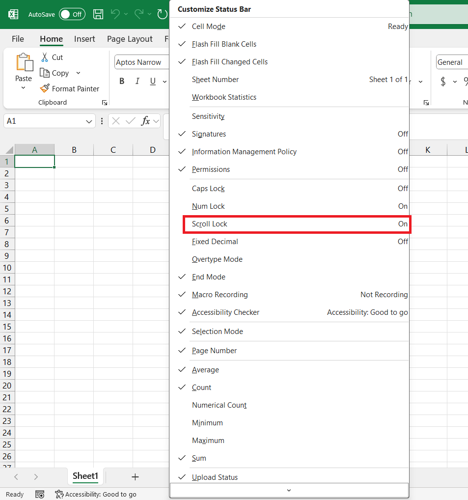This screenshot has width=468, height=500.
Task: Add a new sheet with the plus button
Action: point(135,476)
